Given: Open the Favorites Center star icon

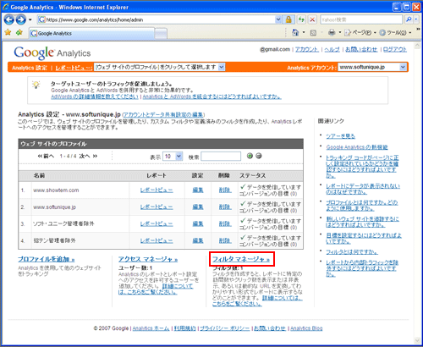Looking at the screenshot, I should click(x=8, y=32).
